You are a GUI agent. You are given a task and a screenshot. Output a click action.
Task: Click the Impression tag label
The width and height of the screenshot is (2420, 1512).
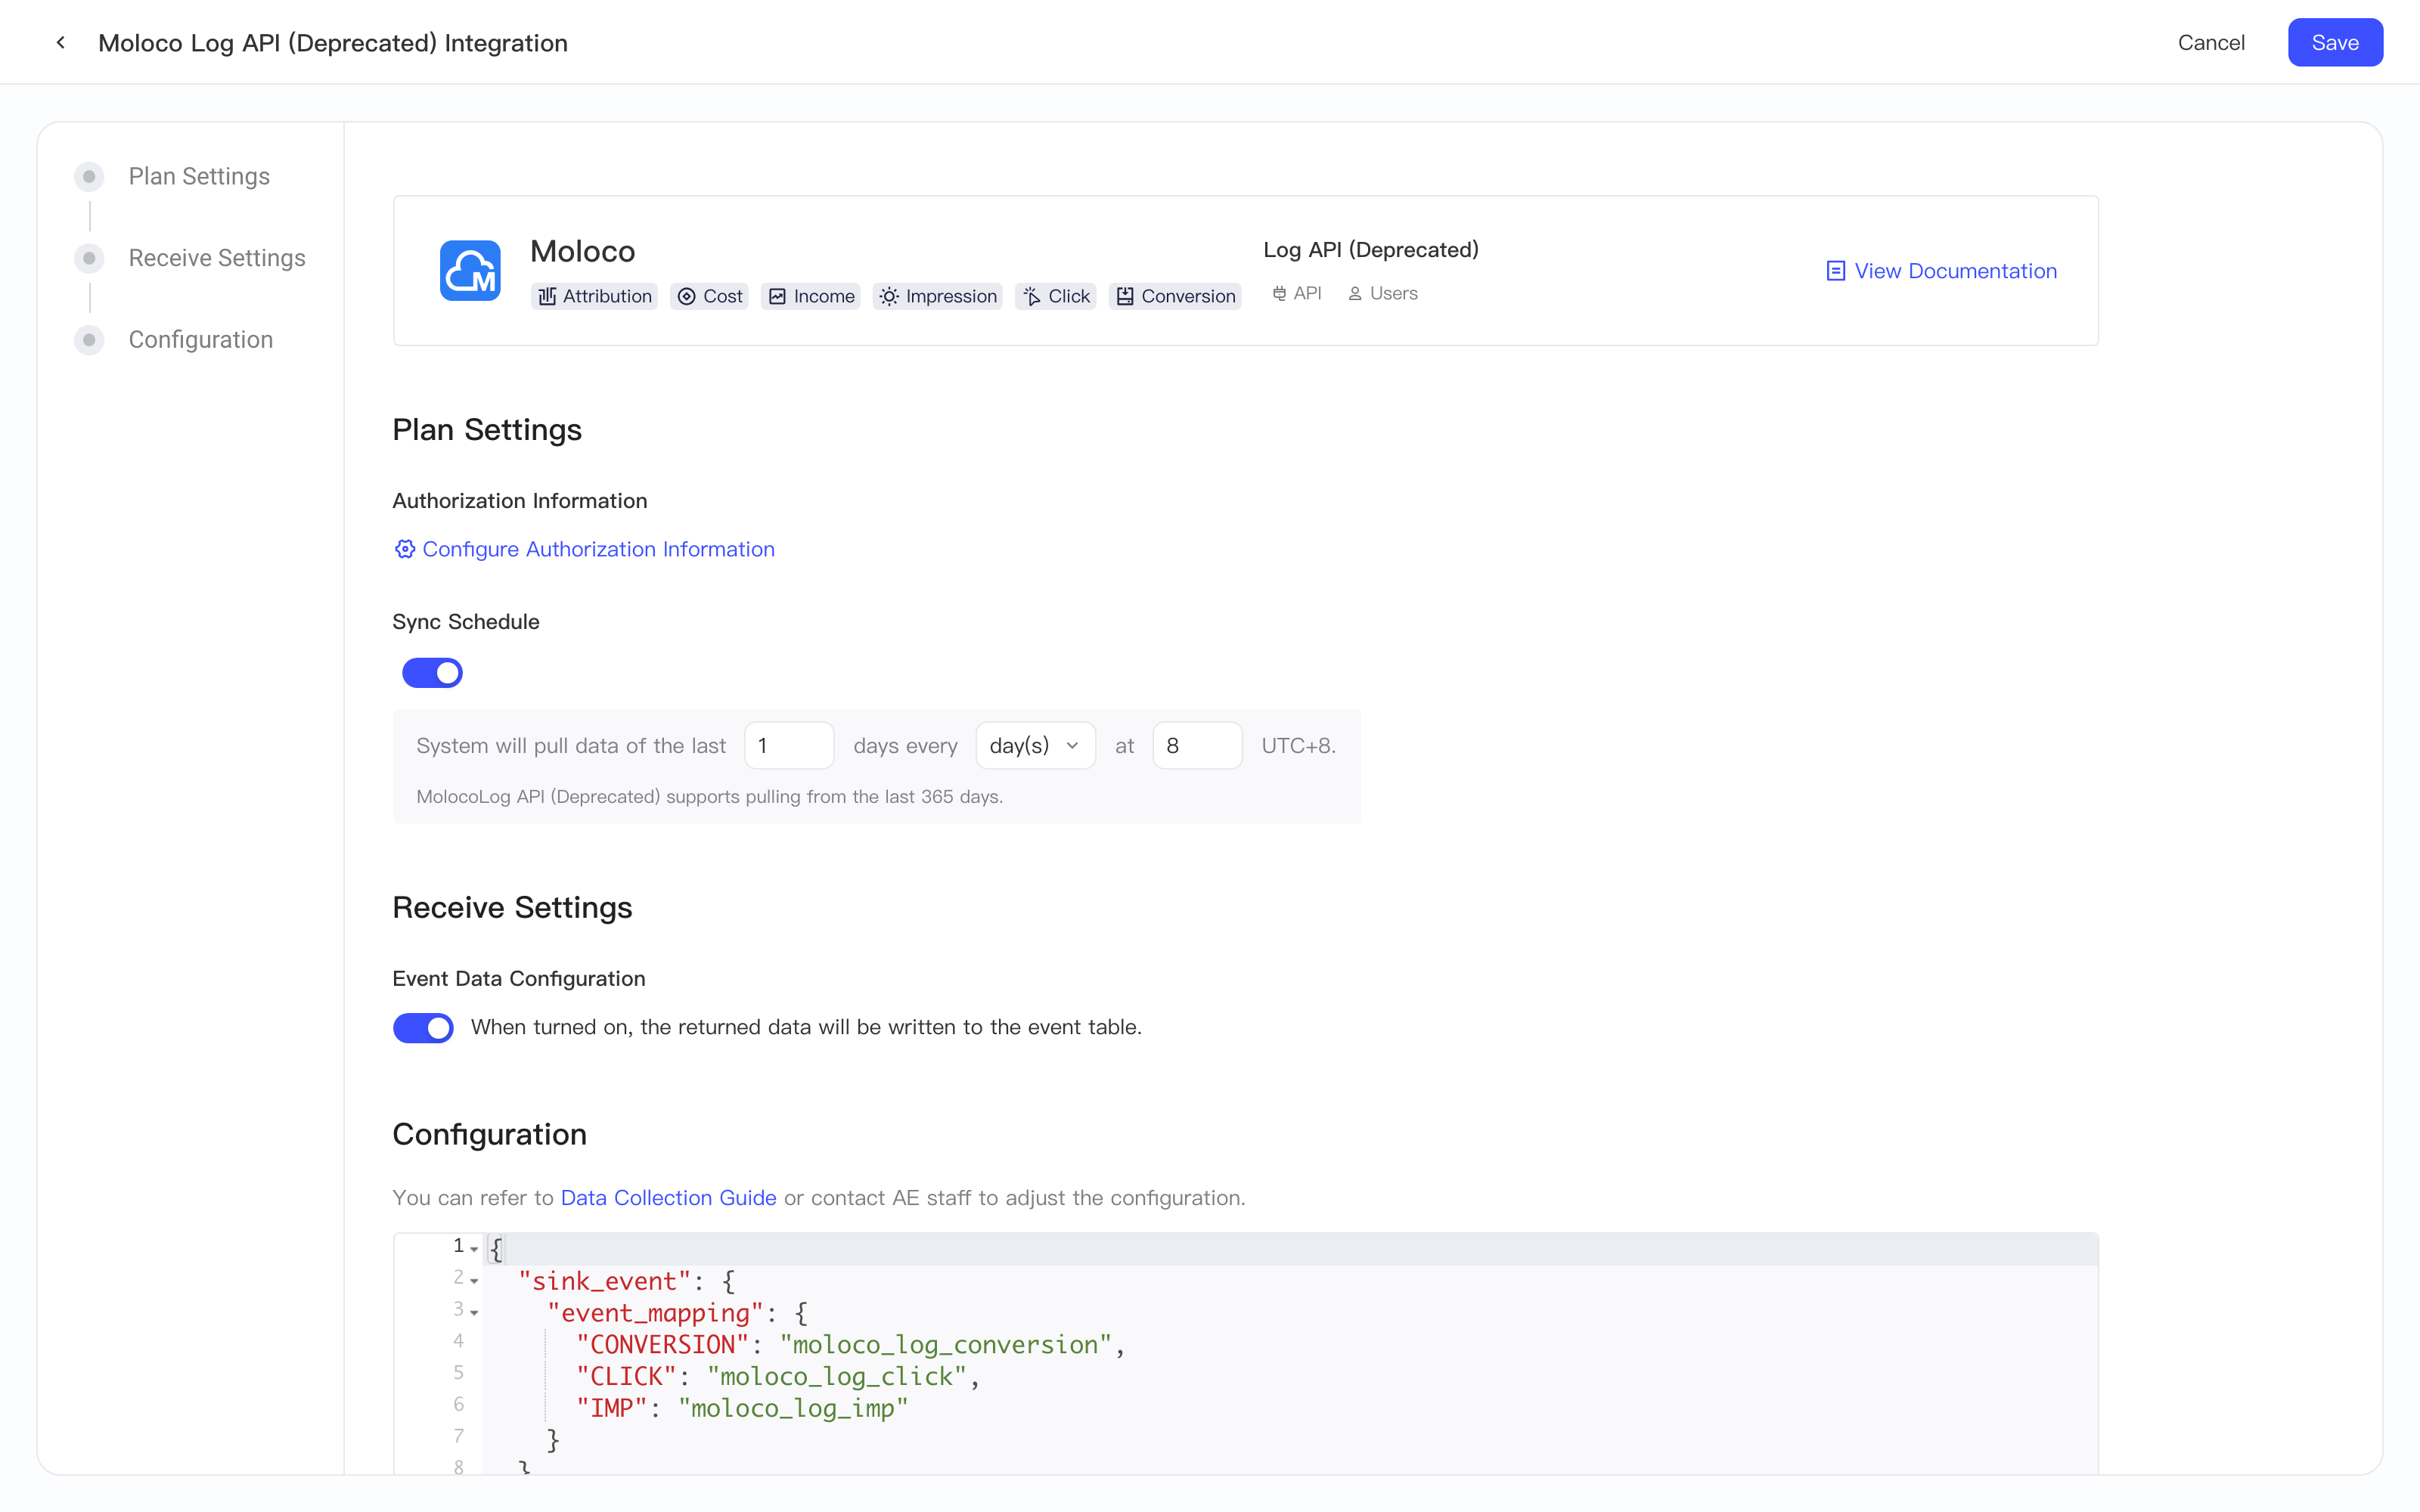951,296
